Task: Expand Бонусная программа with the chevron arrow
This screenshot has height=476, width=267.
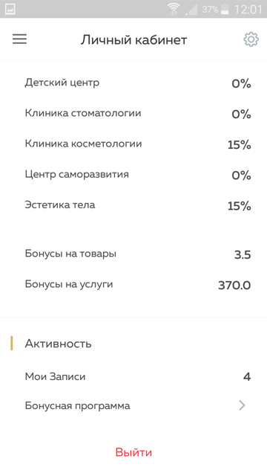Action: click(x=242, y=405)
